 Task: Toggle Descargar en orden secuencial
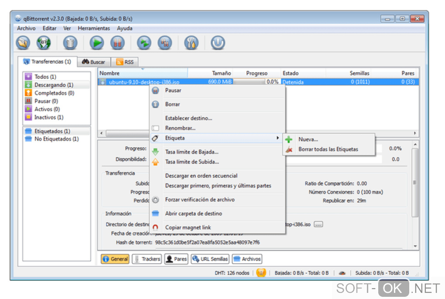coord(201,176)
